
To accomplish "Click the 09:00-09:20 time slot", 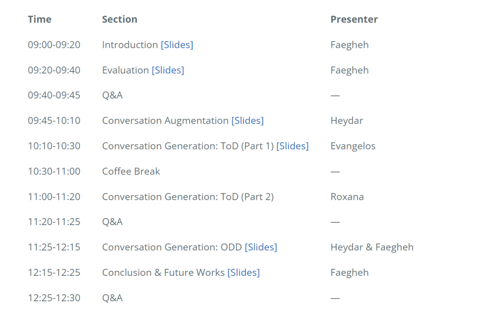I will click(54, 45).
